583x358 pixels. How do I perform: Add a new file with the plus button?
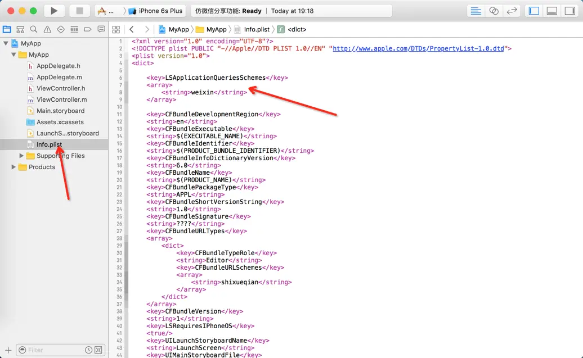click(8, 350)
